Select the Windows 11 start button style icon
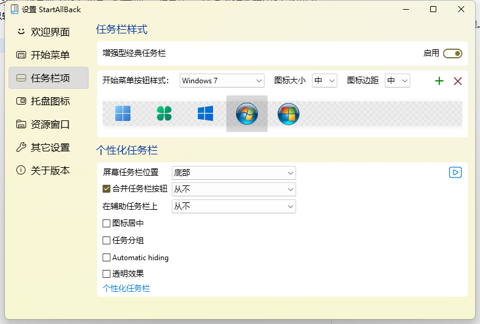The height and width of the screenshot is (324, 480). (123, 114)
